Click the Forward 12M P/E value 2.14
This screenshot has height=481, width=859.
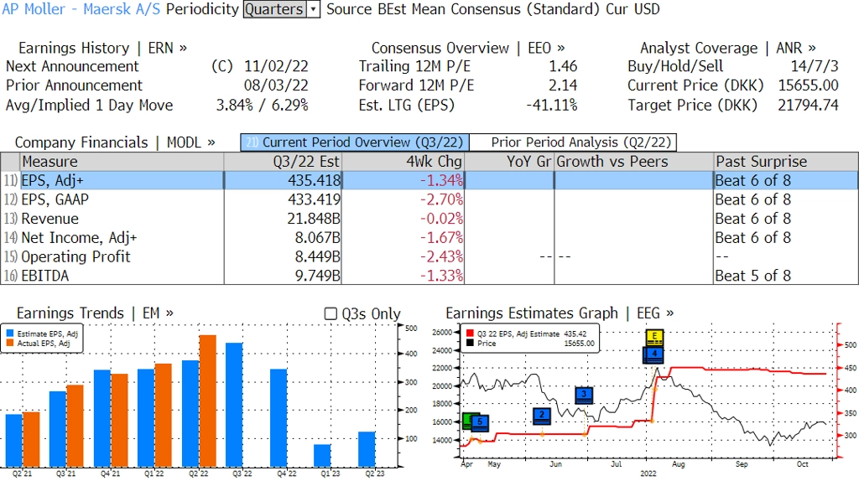coord(563,85)
